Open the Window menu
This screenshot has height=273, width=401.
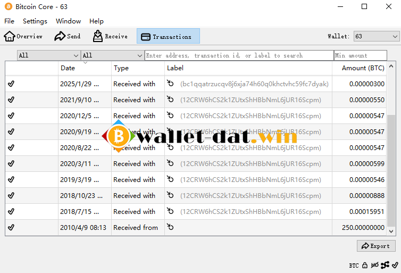point(68,21)
